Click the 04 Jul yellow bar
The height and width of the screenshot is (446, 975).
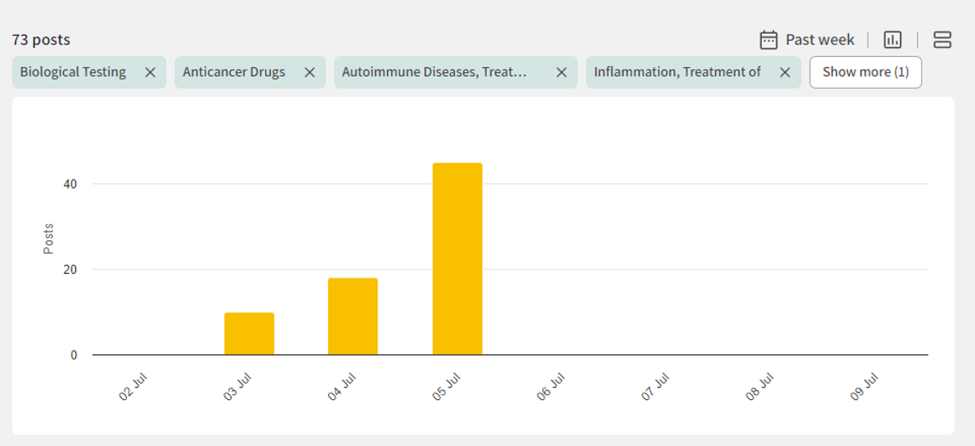pyautogui.click(x=353, y=317)
